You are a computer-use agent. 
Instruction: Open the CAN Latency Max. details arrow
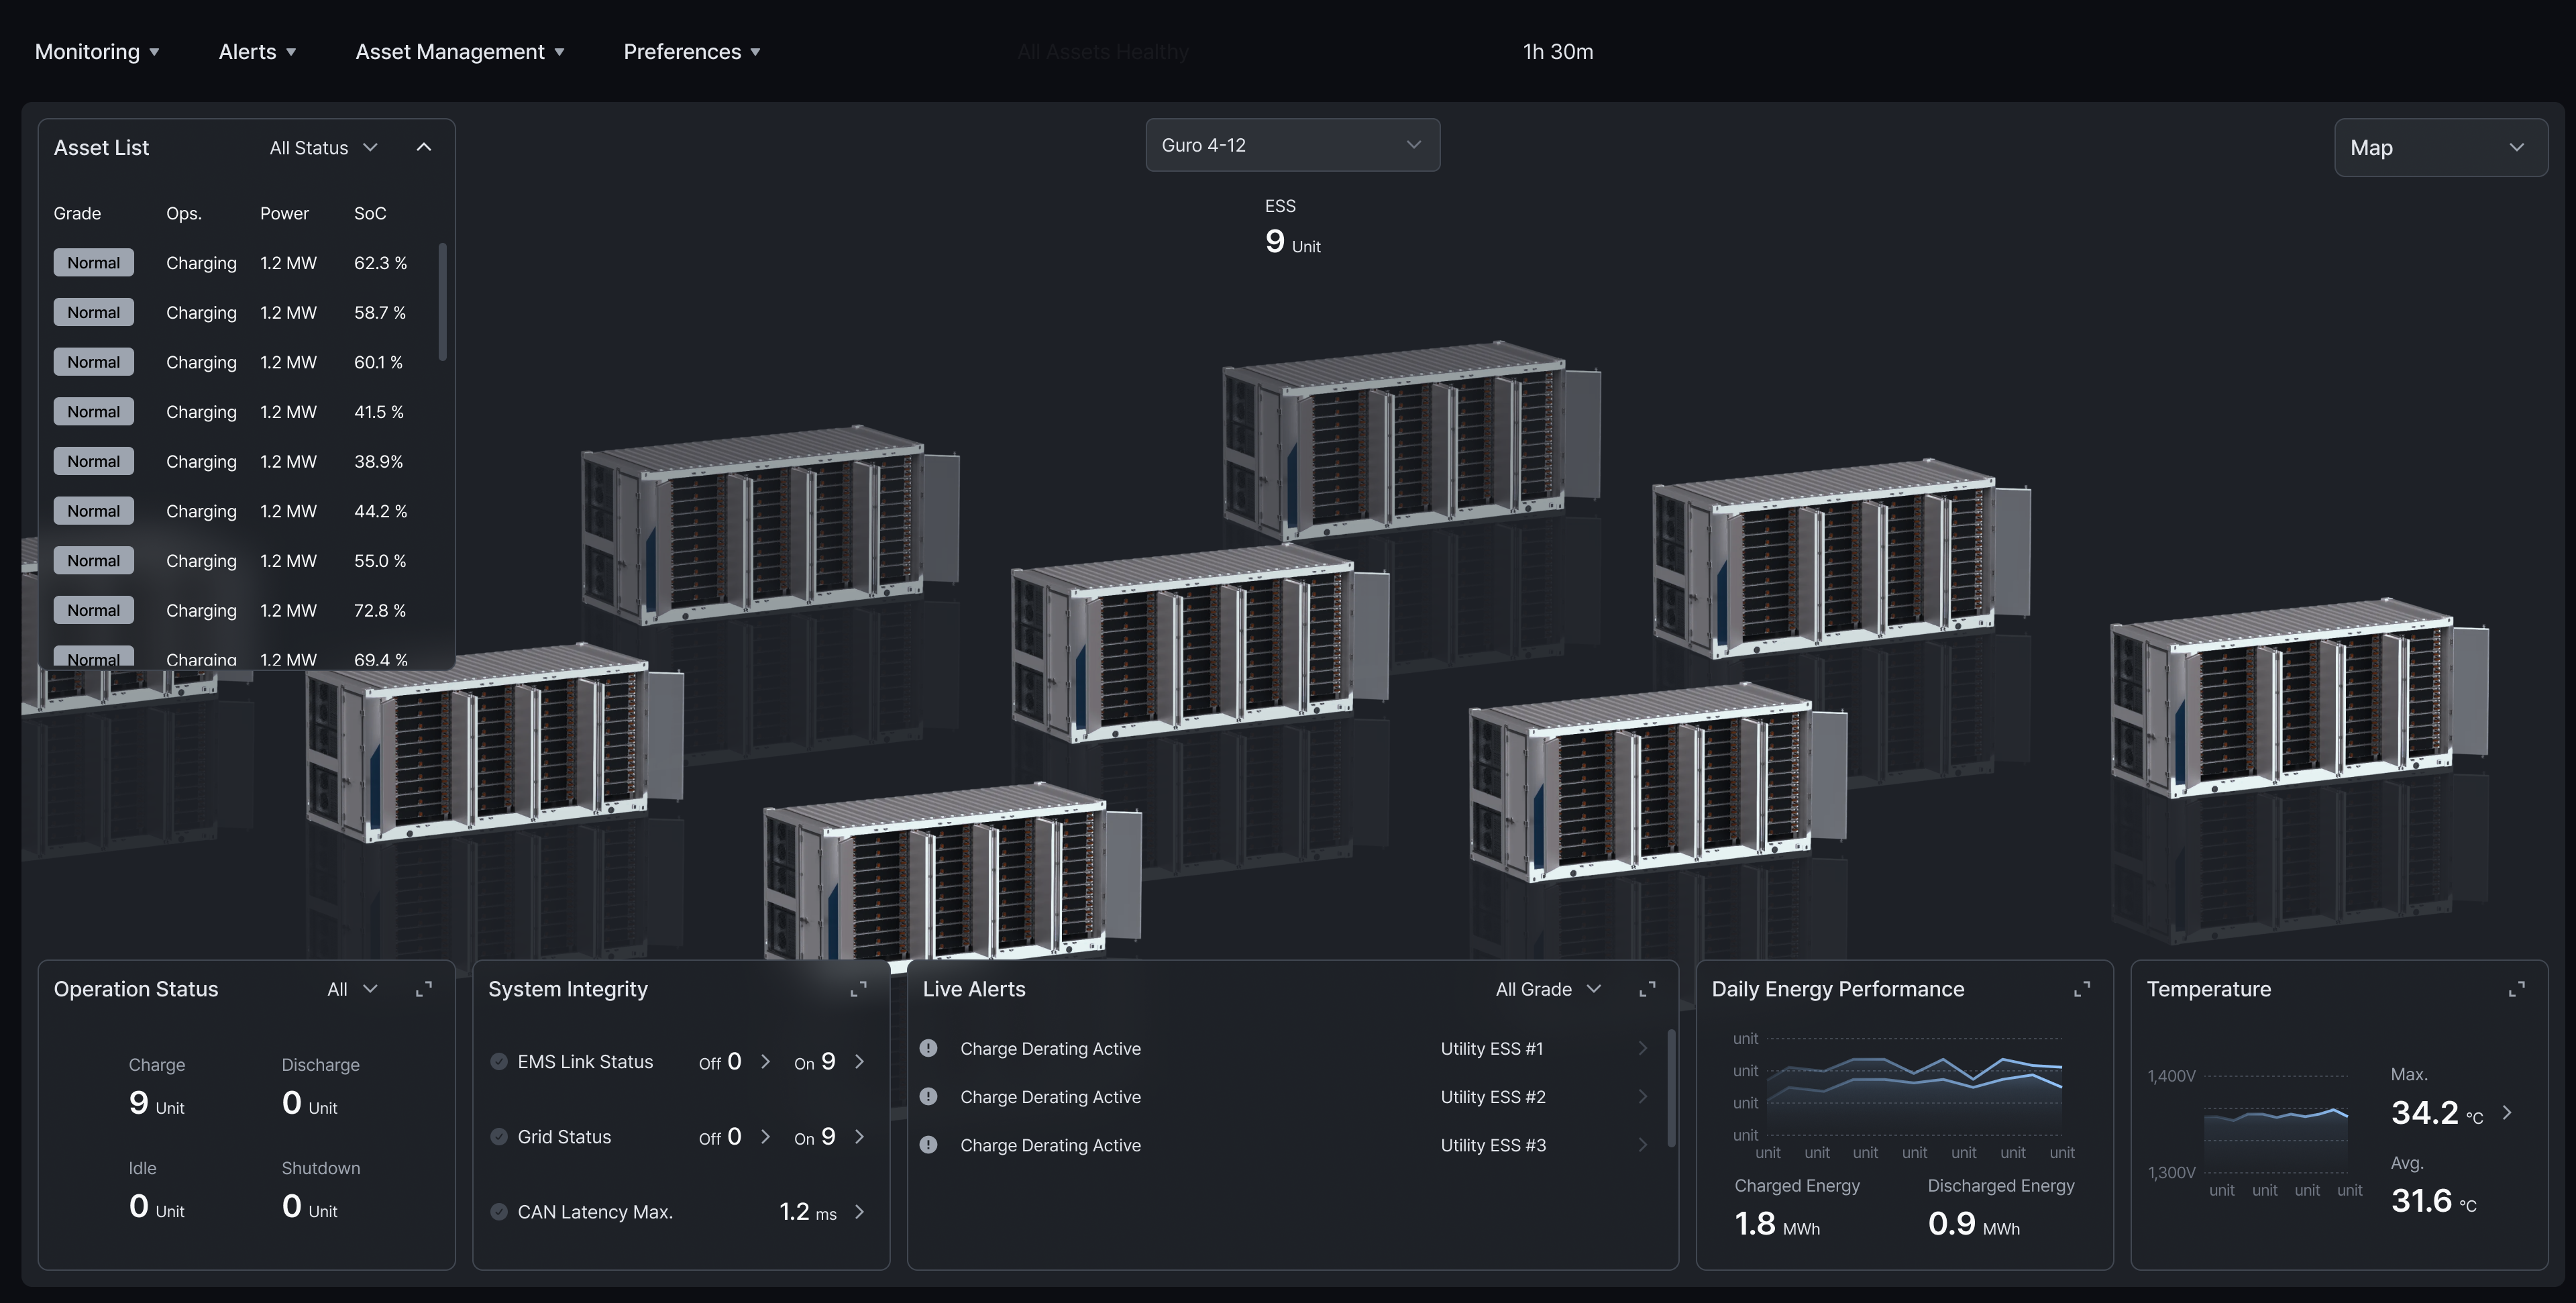859,1212
